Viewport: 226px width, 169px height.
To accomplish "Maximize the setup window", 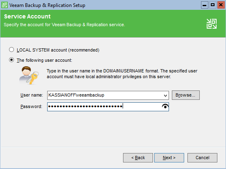I will tap(213, 5).
